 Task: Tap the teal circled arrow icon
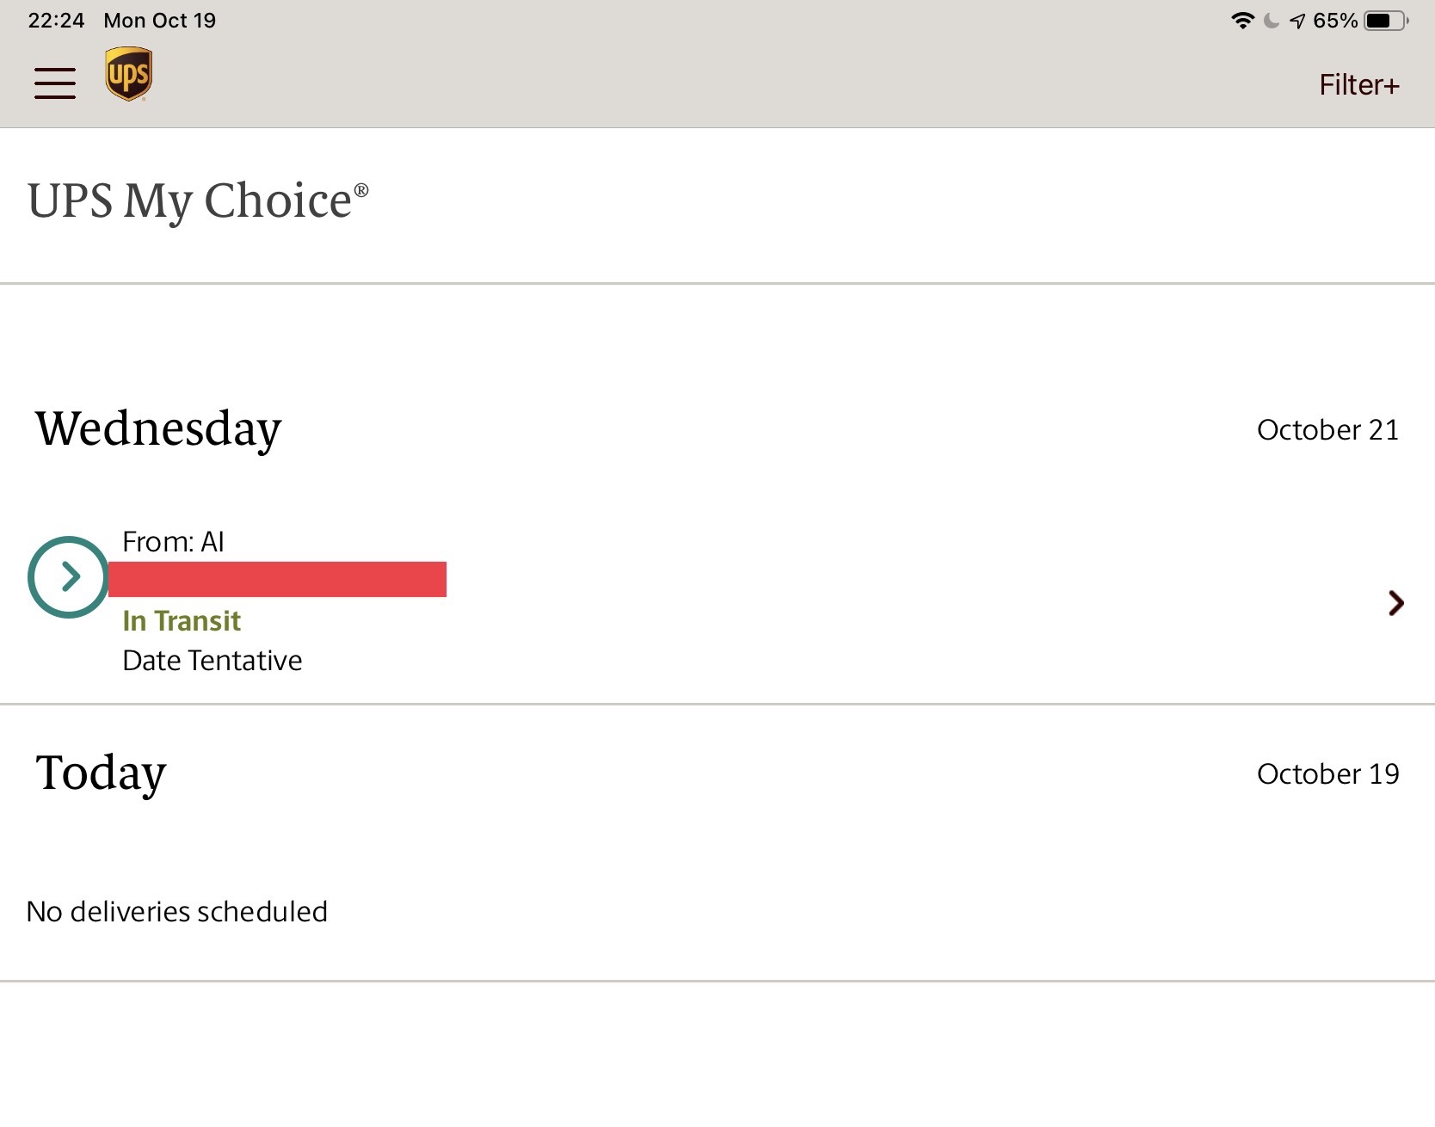68,576
